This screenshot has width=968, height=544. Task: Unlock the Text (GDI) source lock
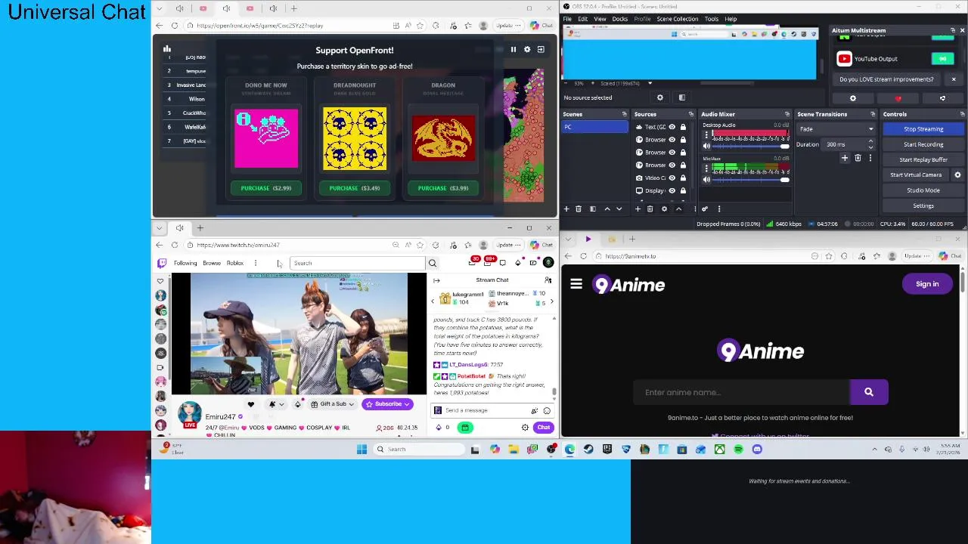[683, 127]
